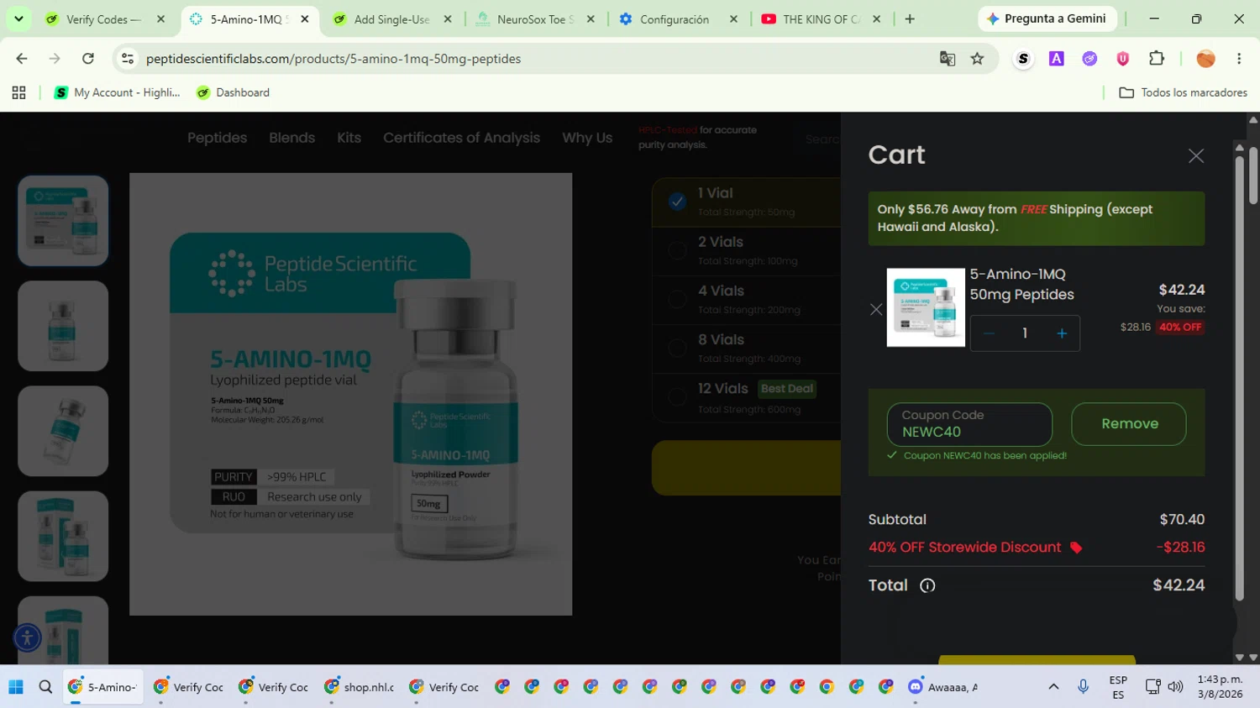The image size is (1260, 708).
Task: Open the Blends menu
Action: (x=291, y=138)
